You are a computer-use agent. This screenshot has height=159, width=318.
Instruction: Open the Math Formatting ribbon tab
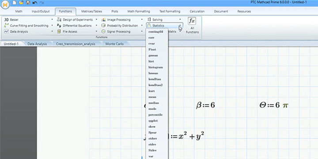(x=139, y=11)
